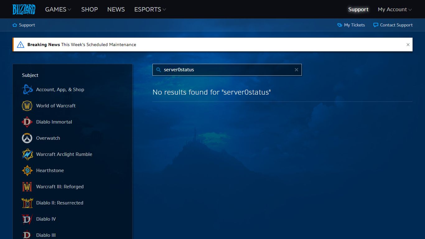This screenshot has height=239, width=425.
Task: Click the Blizzard logo
Action: (x=24, y=9)
